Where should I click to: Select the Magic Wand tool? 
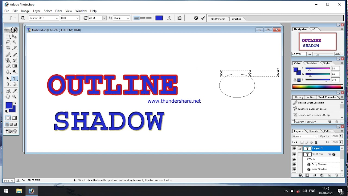(14, 42)
